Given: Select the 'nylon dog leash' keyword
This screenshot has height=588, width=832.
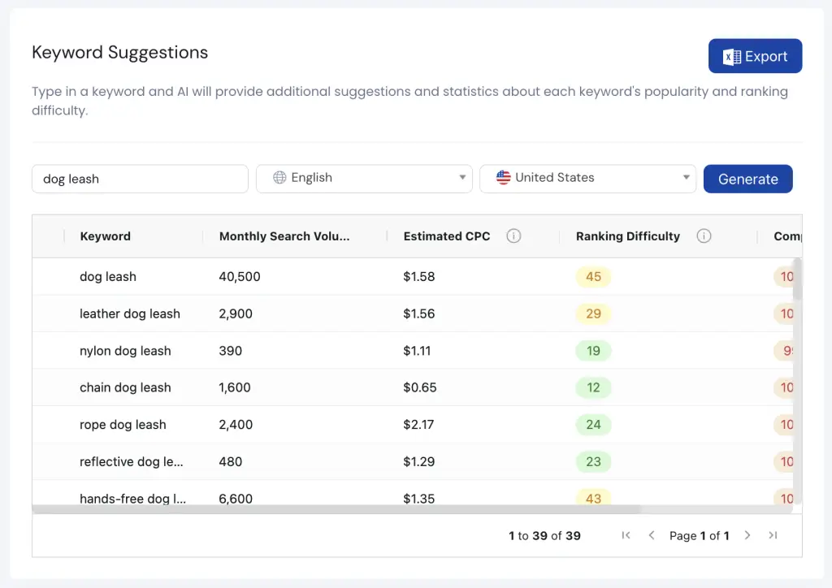Looking at the screenshot, I should (x=125, y=351).
